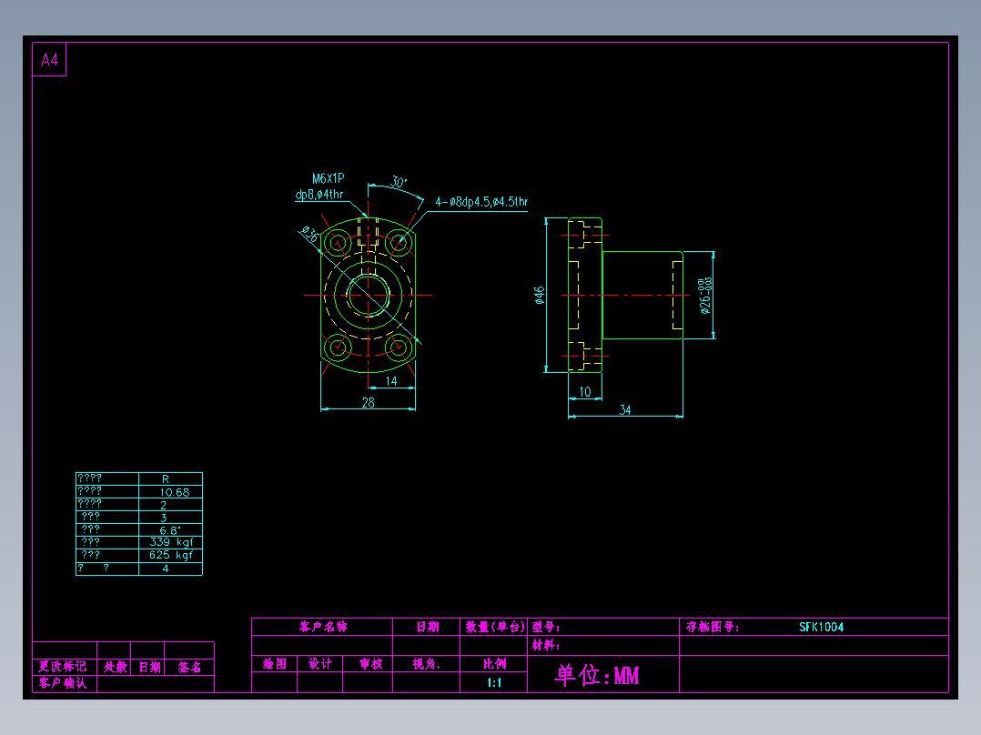
Task: Select the SFK1004 drawing number
Action: pos(822,627)
